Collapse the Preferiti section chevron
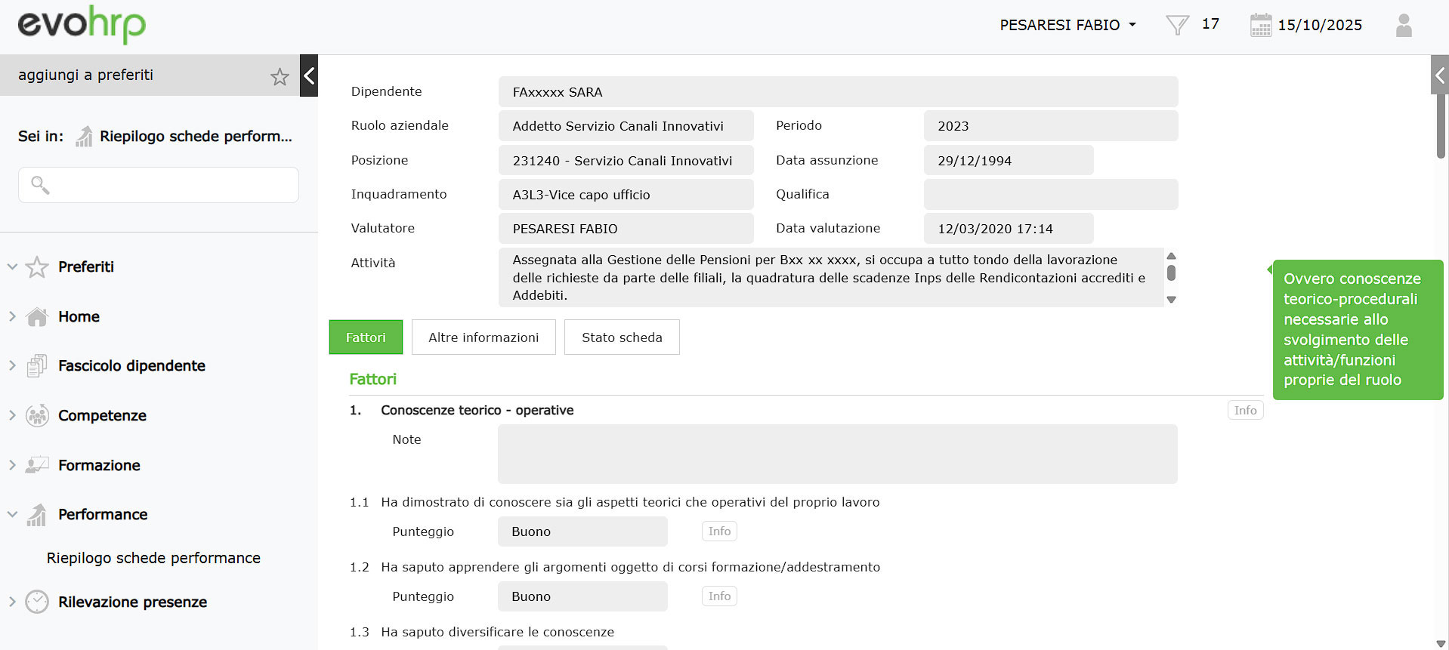The image size is (1449, 650). [x=12, y=266]
